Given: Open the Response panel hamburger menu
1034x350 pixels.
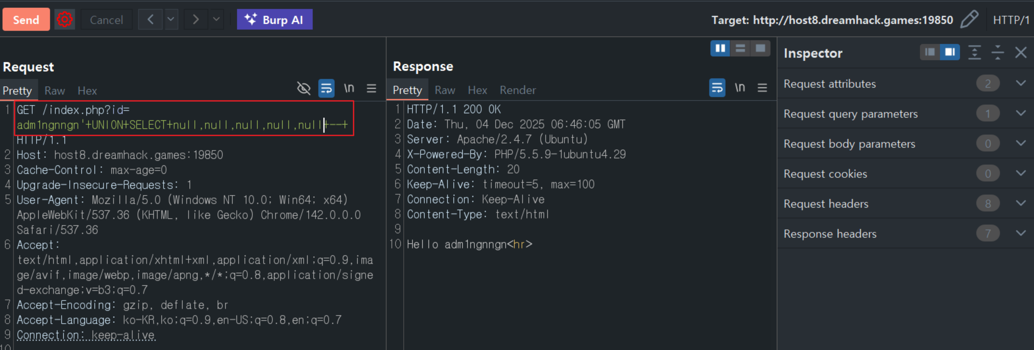Looking at the screenshot, I should pos(762,88).
